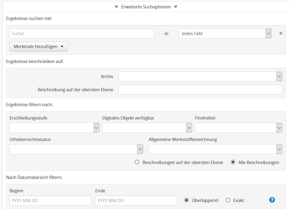This screenshot has height=210, width=289.
Task: Open the Findmittel dropdown
Action: (238, 128)
